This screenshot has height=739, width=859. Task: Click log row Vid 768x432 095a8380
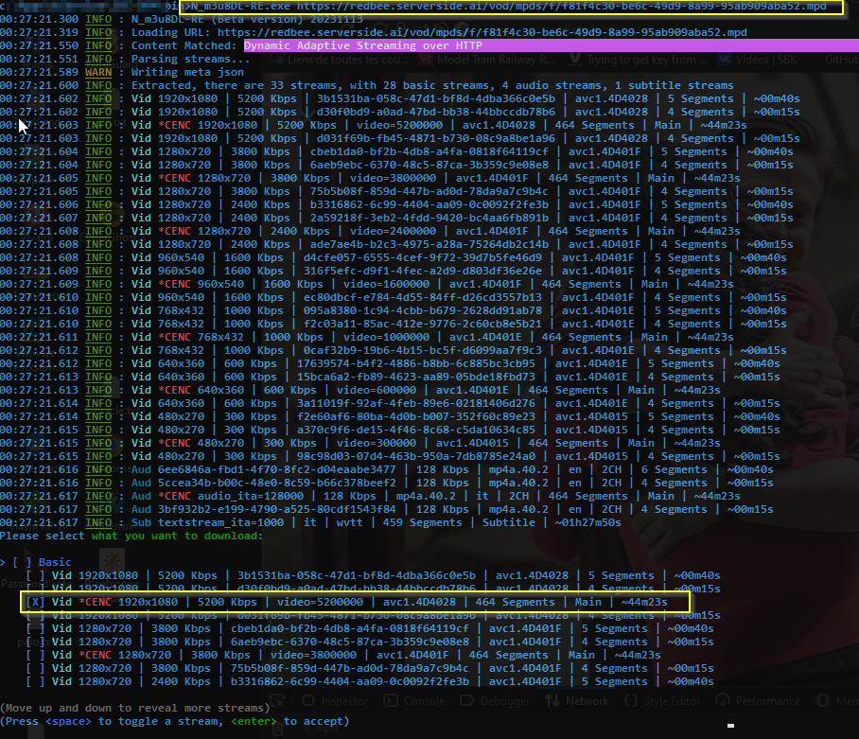click(394, 310)
